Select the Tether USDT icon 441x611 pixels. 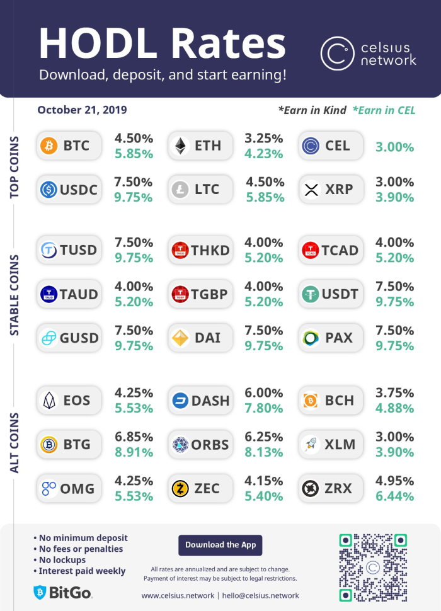point(311,294)
